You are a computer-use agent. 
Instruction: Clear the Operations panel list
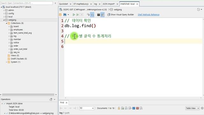pos(51,99)
